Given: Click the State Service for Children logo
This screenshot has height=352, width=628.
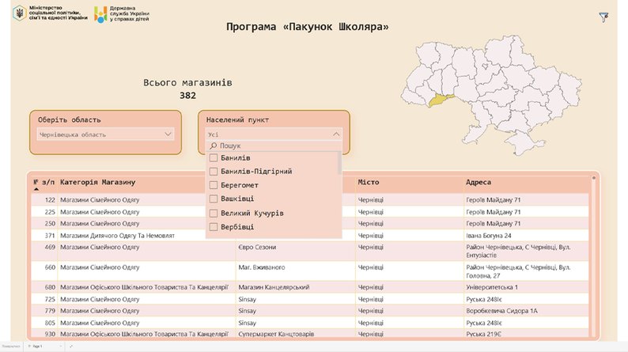Looking at the screenshot, I should pyautogui.click(x=122, y=14).
